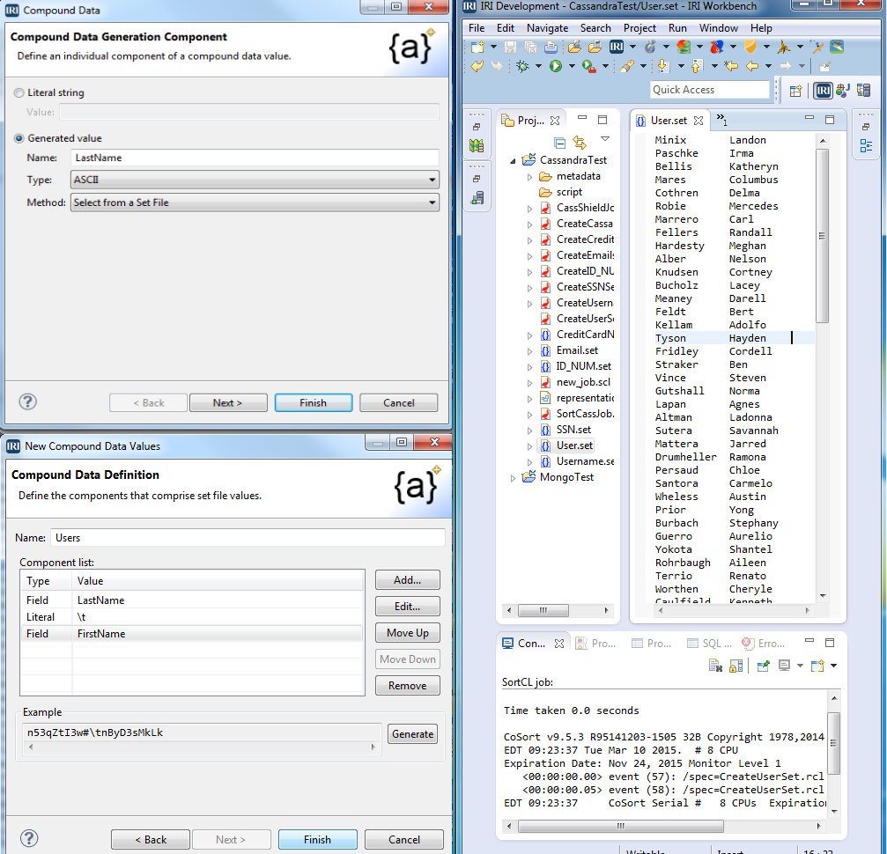Click the Previous Annotation up-arrow icon
Screen dimensions: 887x854
pyautogui.click(x=697, y=67)
